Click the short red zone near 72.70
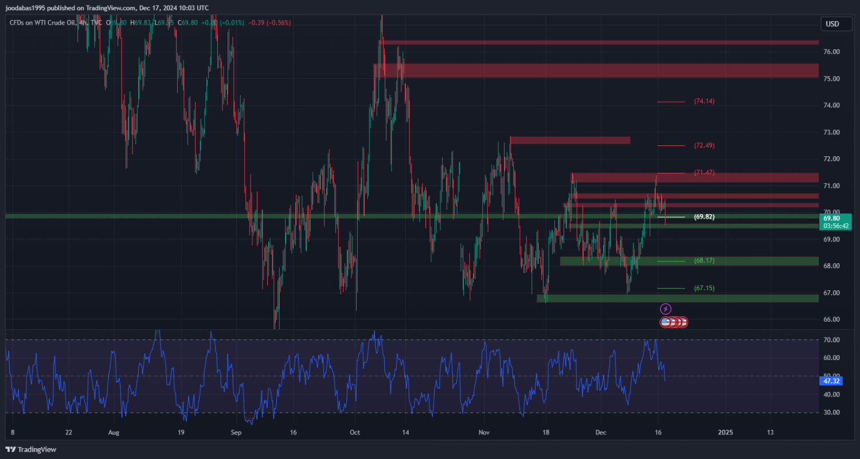This screenshot has height=459, width=860. click(x=570, y=140)
